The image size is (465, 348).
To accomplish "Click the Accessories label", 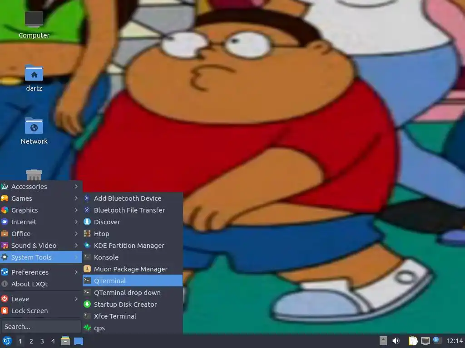I will pyautogui.click(x=29, y=186).
